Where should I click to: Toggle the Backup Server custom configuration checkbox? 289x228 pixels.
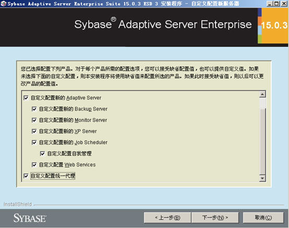(x=34, y=109)
